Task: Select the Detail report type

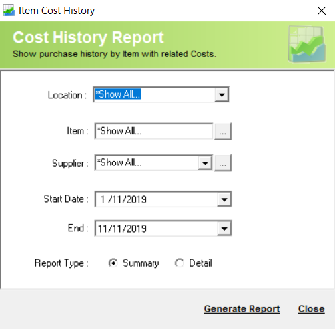Action: point(179,263)
